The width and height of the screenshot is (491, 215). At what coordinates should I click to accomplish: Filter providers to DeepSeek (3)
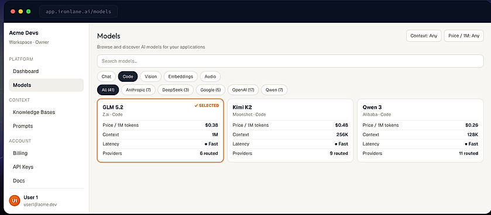tap(176, 90)
